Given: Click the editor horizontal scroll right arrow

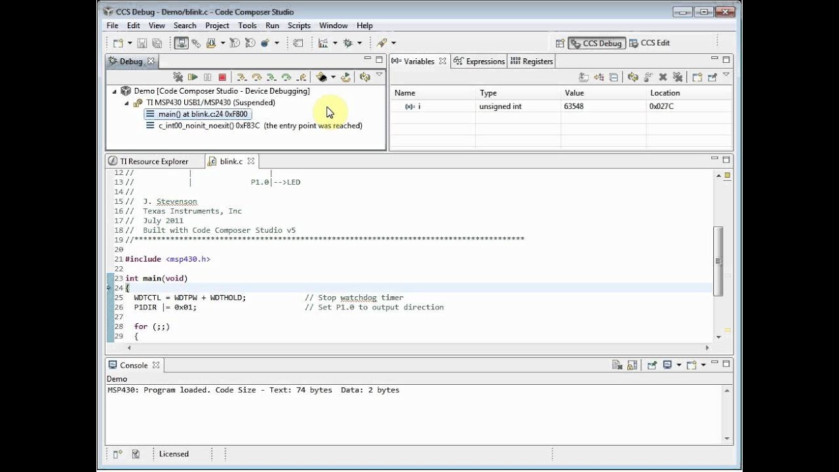Looking at the screenshot, I should tap(707, 347).
